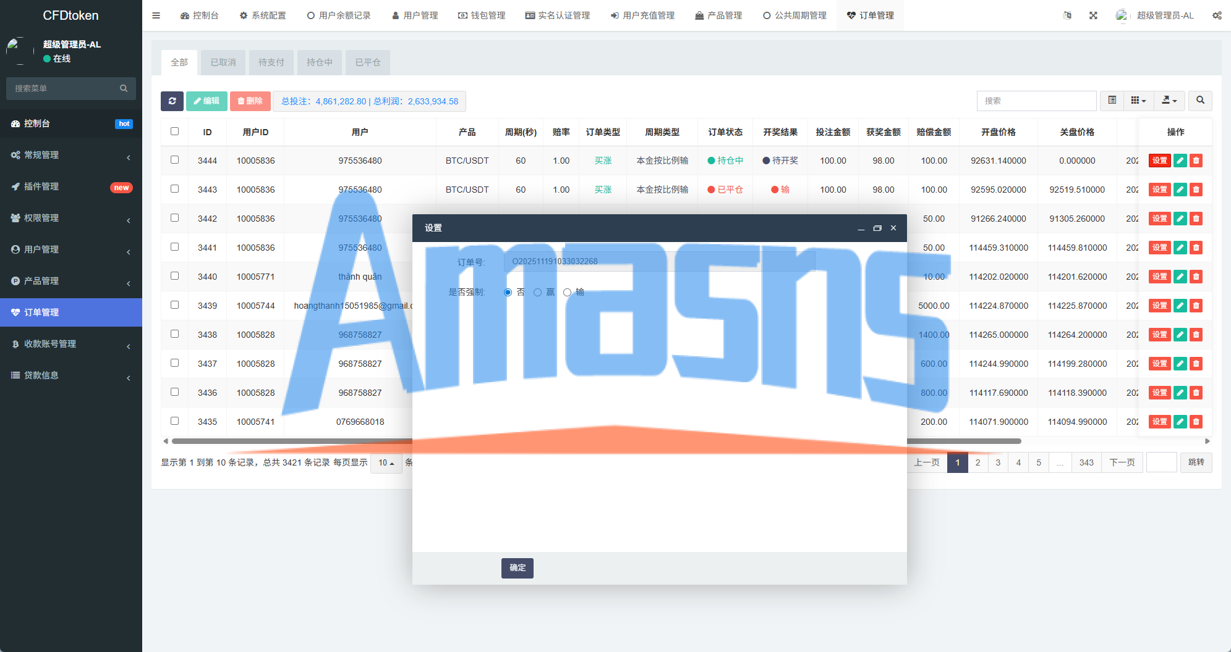Click green edit pencil for order 3444
1231x652 pixels.
pos(1180,161)
